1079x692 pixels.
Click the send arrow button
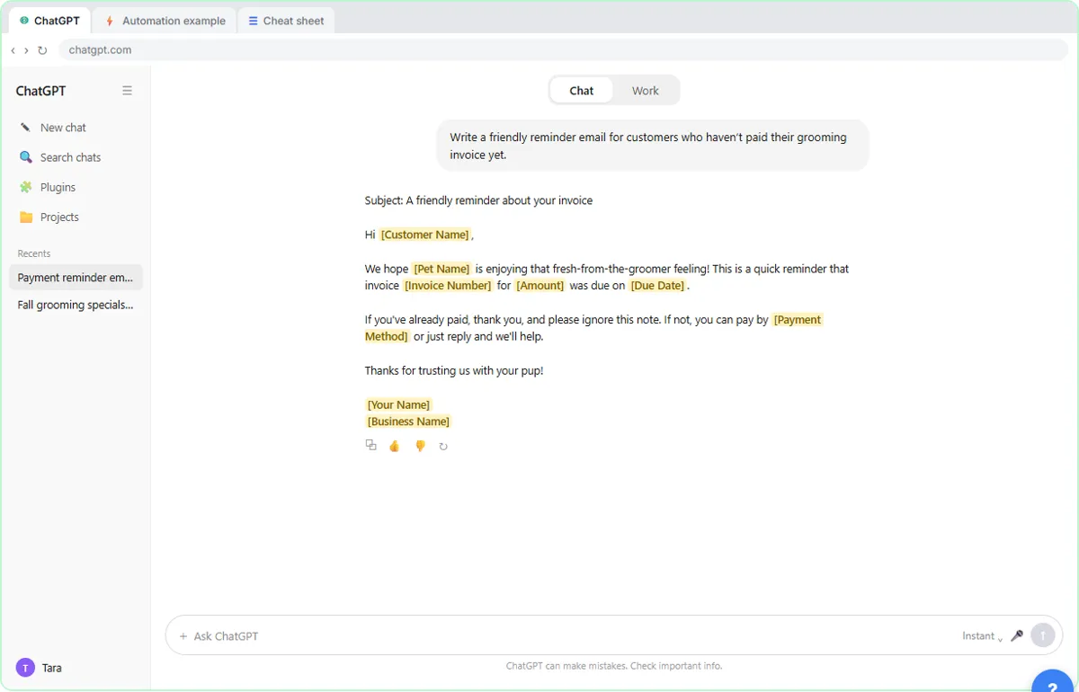pos(1042,635)
